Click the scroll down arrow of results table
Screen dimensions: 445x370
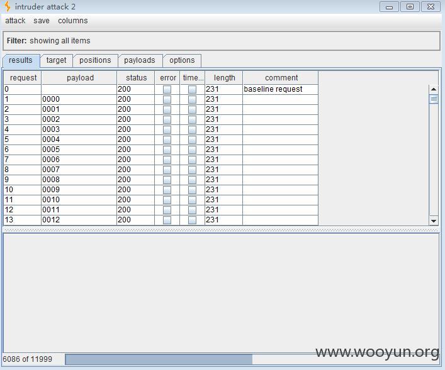click(434, 220)
